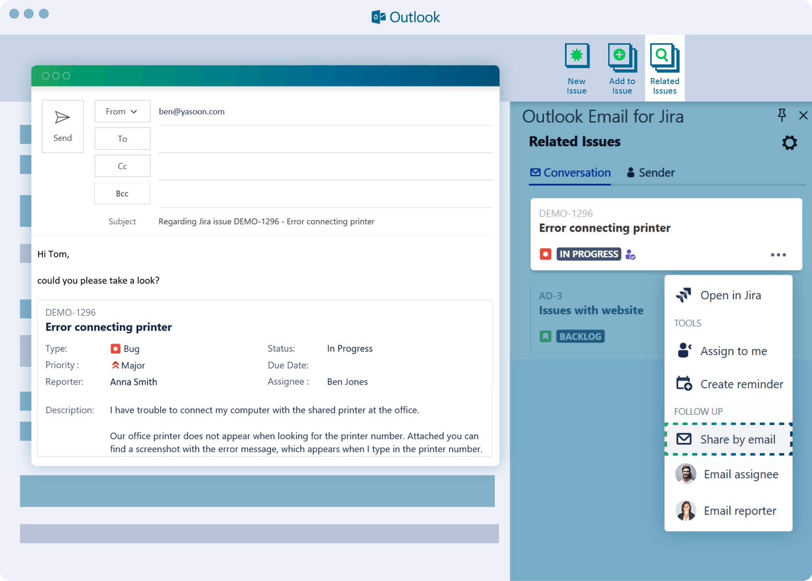Open the three-dots menu on DEMO-1296
812x581 pixels.
[778, 255]
